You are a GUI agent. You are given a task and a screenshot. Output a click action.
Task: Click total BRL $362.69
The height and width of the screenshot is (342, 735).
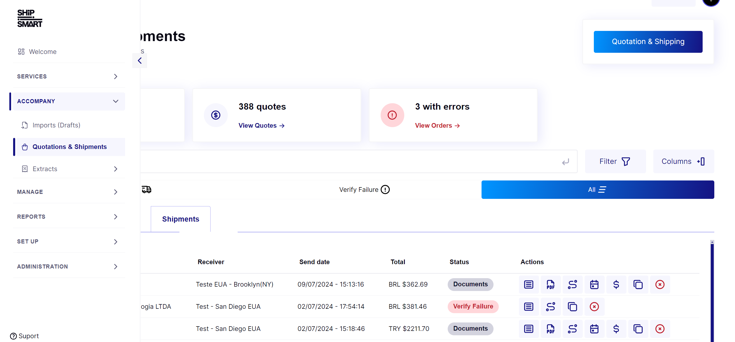click(x=408, y=285)
